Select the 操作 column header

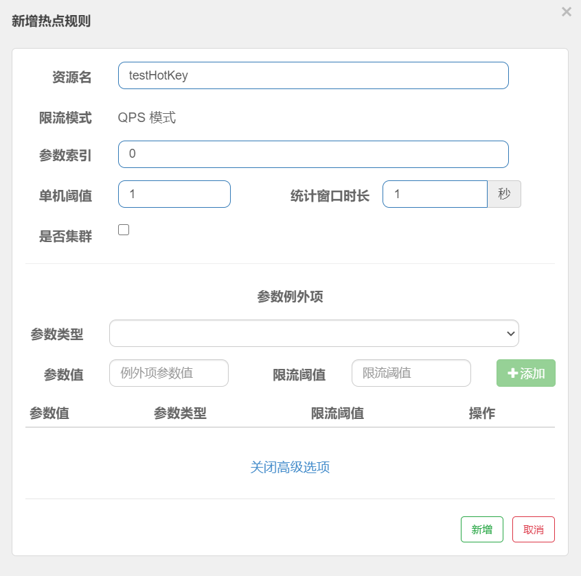tap(482, 413)
